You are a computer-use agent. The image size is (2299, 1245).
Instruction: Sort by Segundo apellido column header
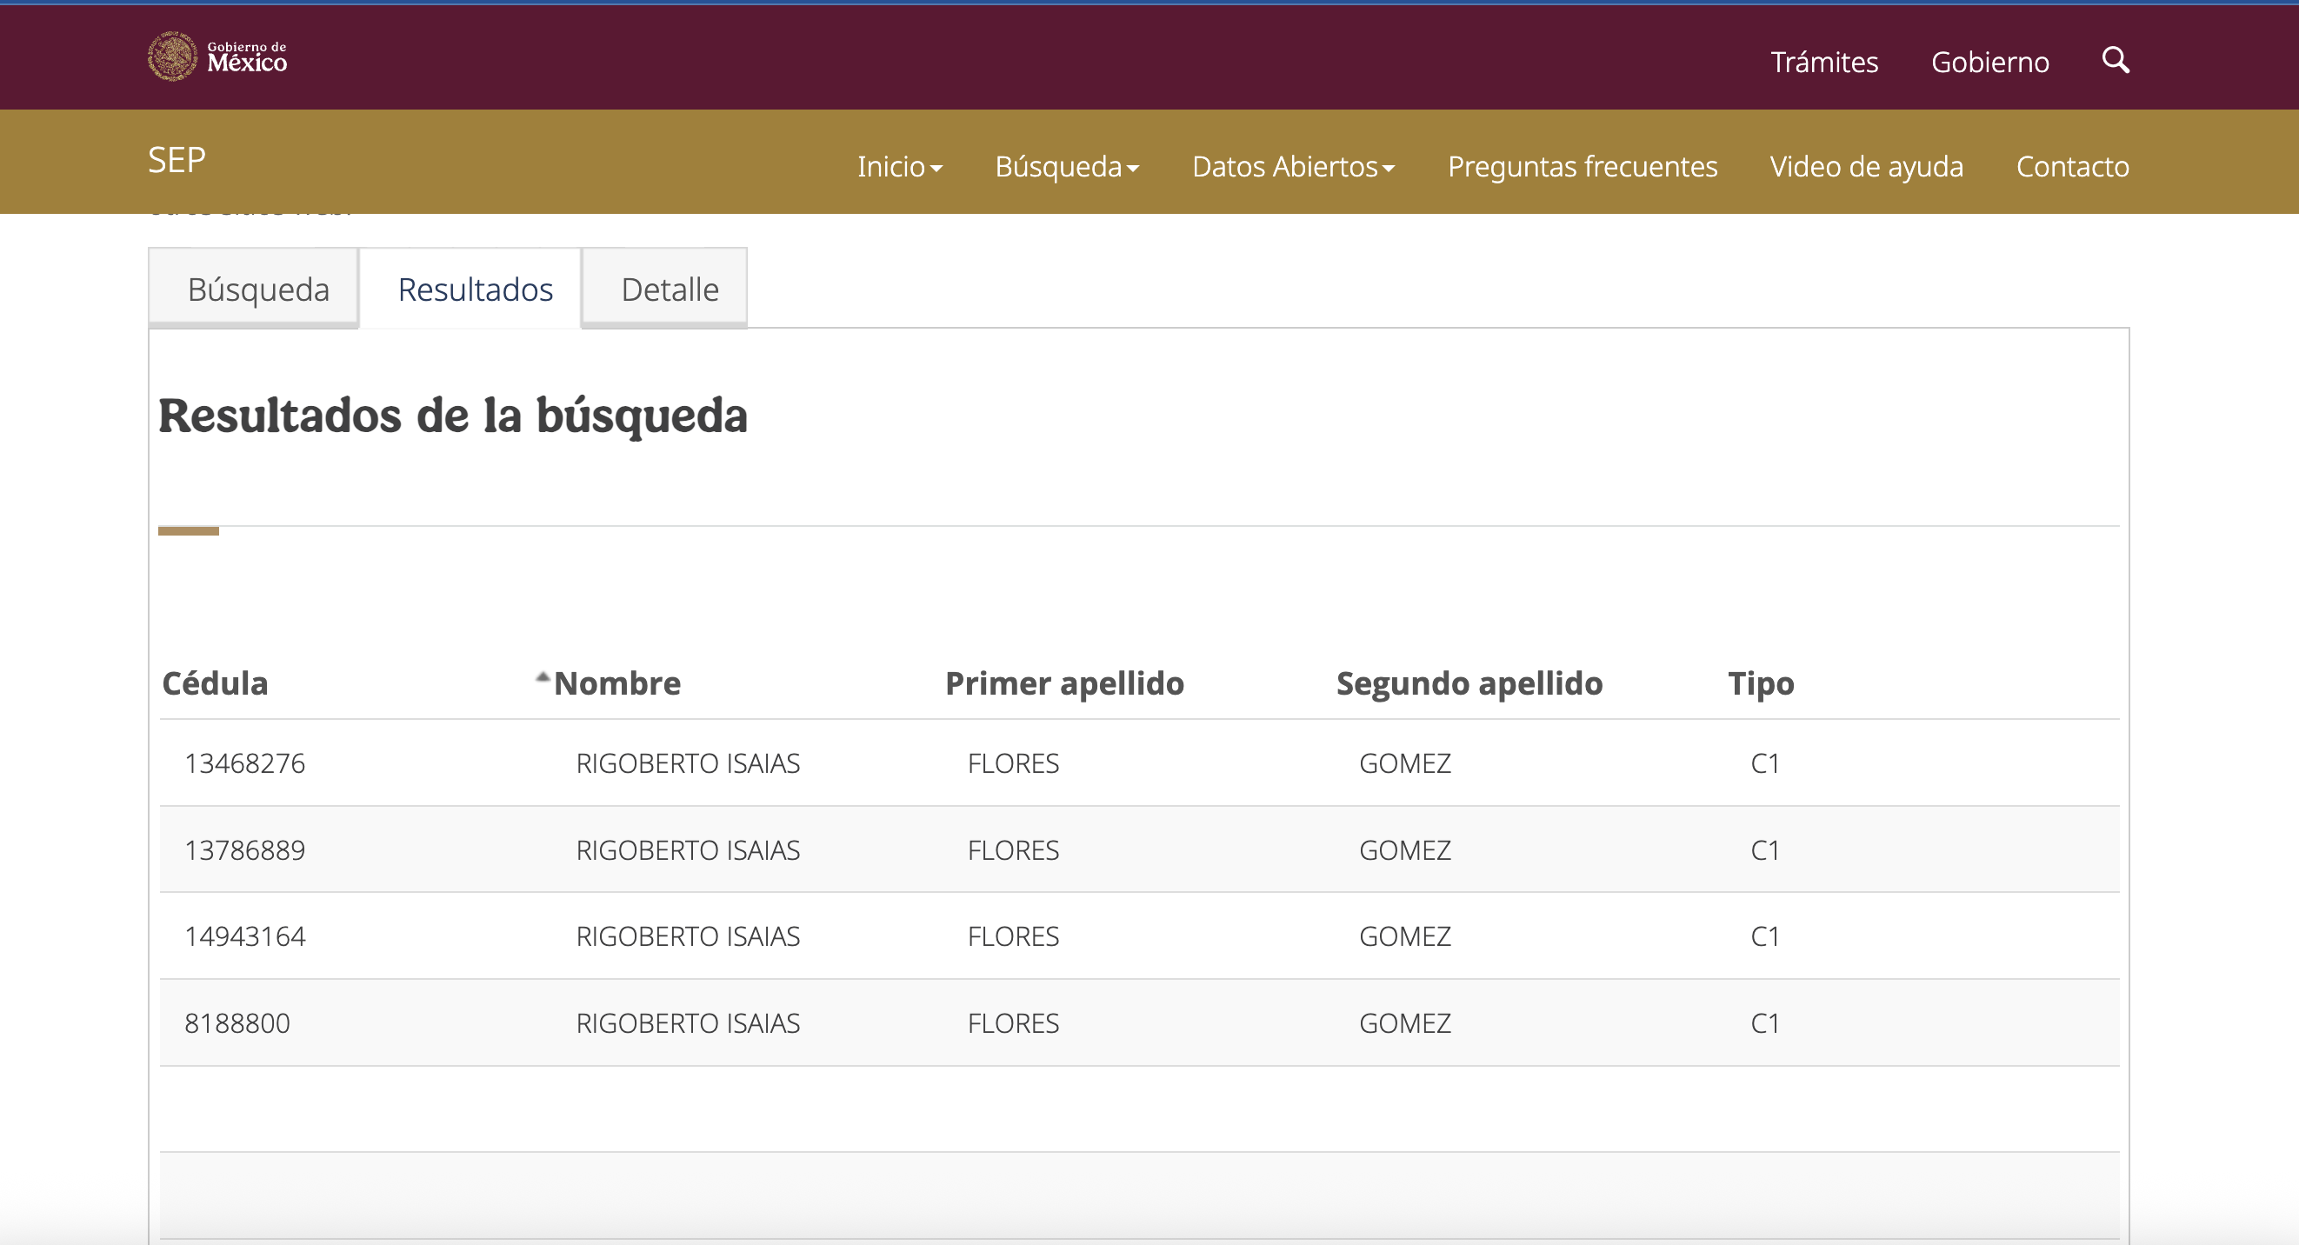tap(1469, 683)
